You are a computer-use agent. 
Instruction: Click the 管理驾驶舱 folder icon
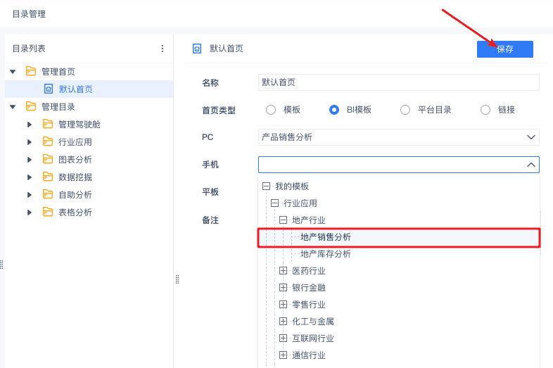pyautogui.click(x=48, y=124)
